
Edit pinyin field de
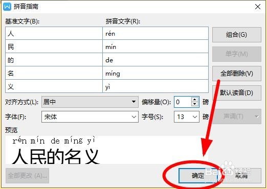[x=155, y=60]
